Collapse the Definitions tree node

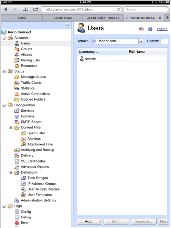(x=10, y=173)
